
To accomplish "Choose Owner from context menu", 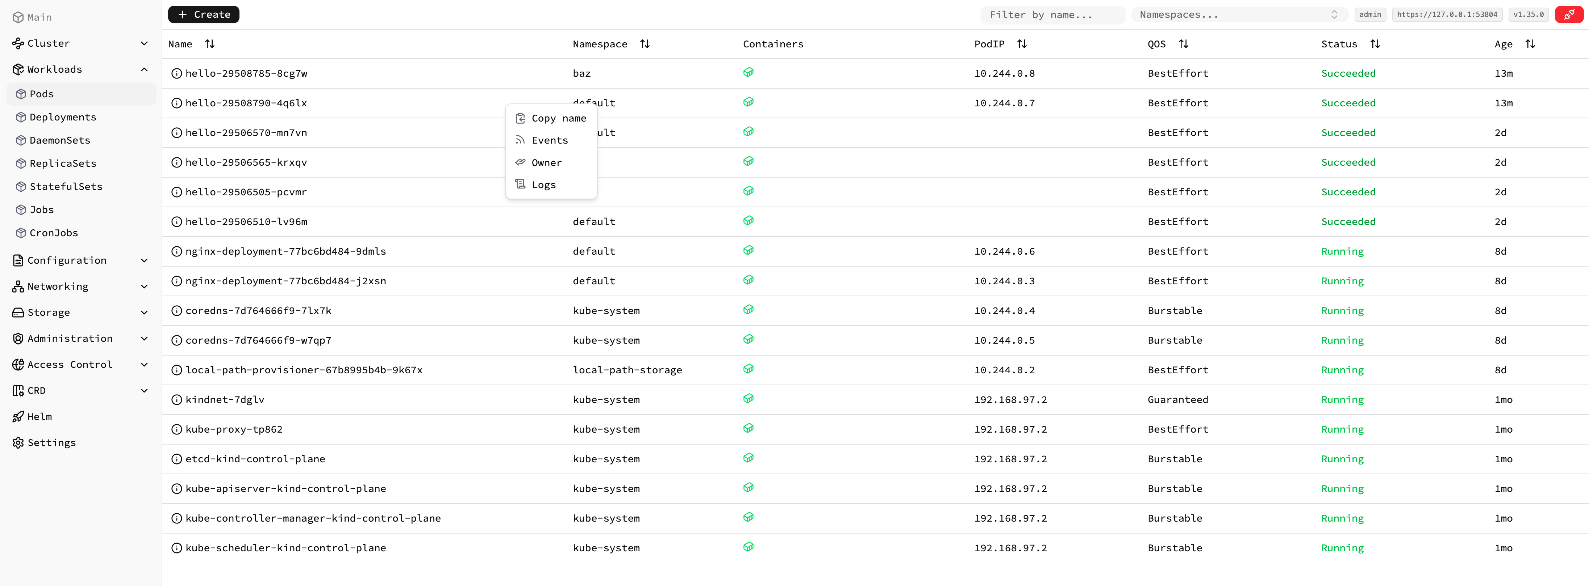I will point(551,163).
